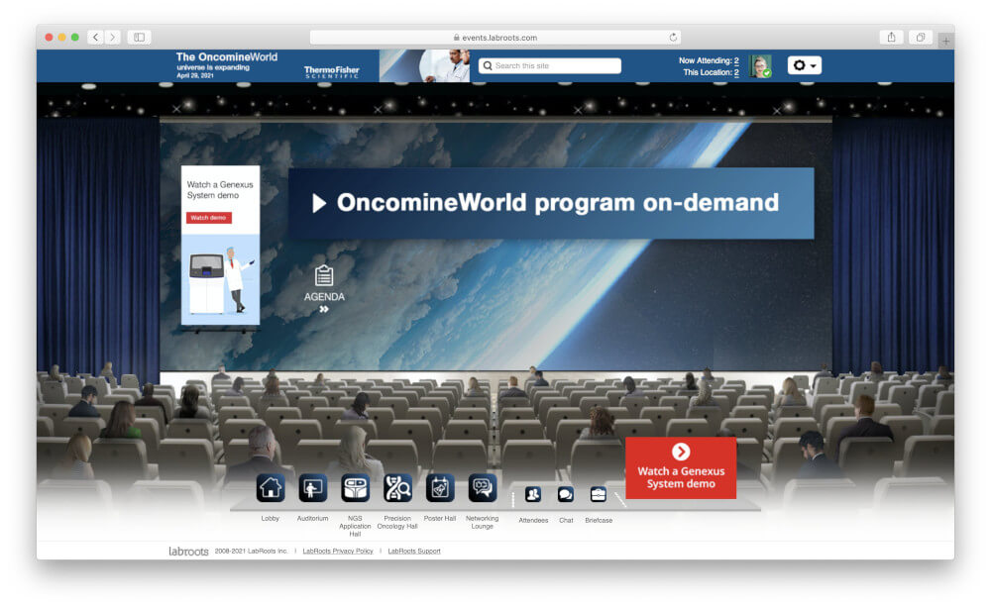Click the labroots footer logo
The width and height of the screenshot is (991, 608).
[x=188, y=552]
